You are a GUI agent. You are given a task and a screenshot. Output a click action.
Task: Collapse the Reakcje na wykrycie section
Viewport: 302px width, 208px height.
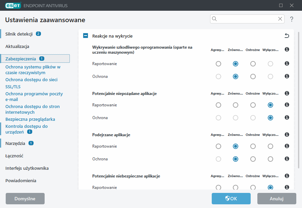coord(86,36)
